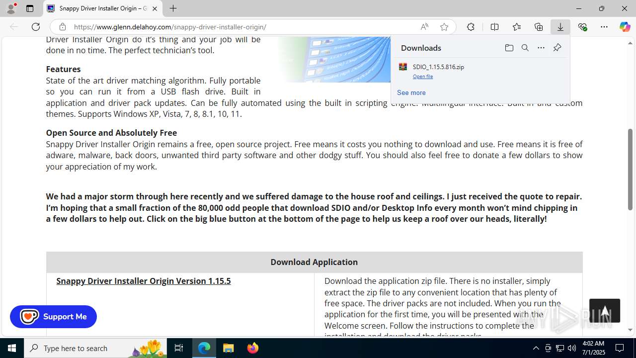Screen dimensions: 636x358
Task: Select the SDIO_1.15.5.816.zip download entry
Action: tap(480, 71)
